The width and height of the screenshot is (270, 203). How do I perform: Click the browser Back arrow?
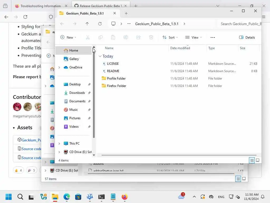click(x=6, y=17)
